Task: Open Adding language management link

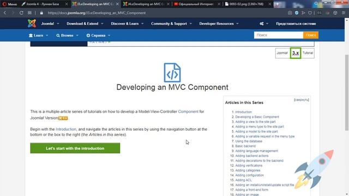Action: tap(256, 151)
